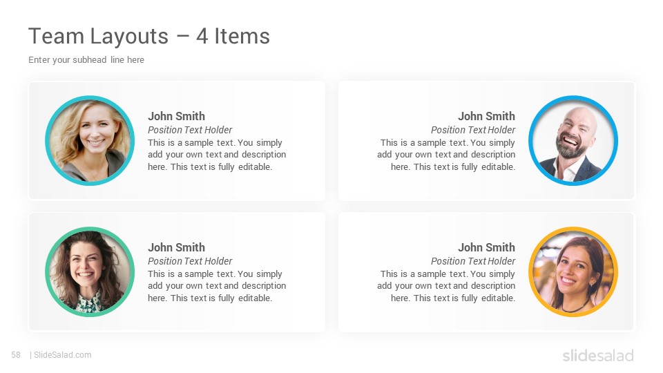Click the 'Team Layouts – 4 Items' title
663x373 pixels.
click(149, 36)
